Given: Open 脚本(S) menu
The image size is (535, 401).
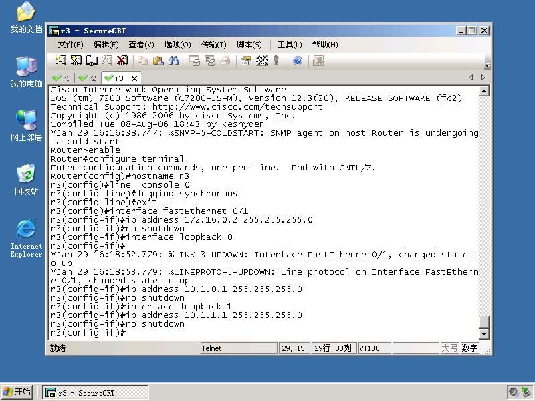Looking at the screenshot, I should coord(249,45).
